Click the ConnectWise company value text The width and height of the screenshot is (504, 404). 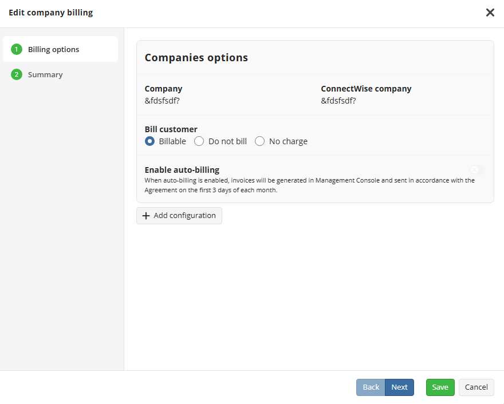(338, 101)
